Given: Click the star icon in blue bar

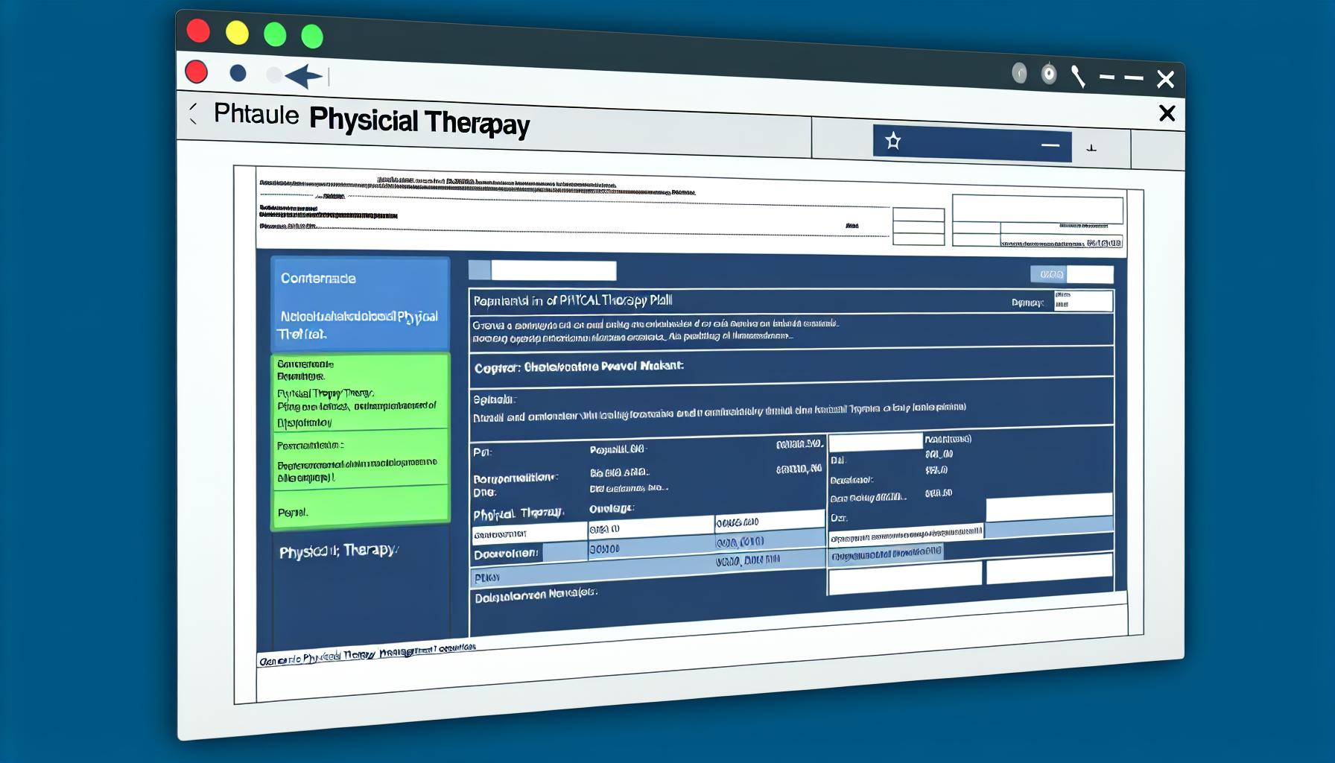Looking at the screenshot, I should coord(892,141).
